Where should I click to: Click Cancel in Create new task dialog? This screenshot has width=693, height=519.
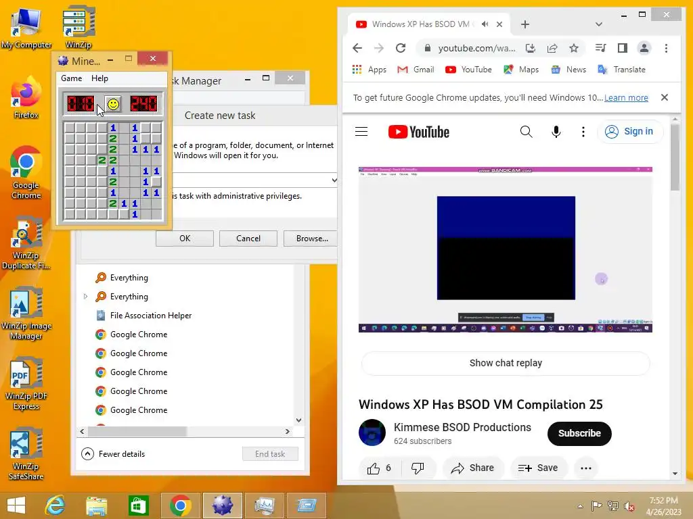pyautogui.click(x=248, y=239)
